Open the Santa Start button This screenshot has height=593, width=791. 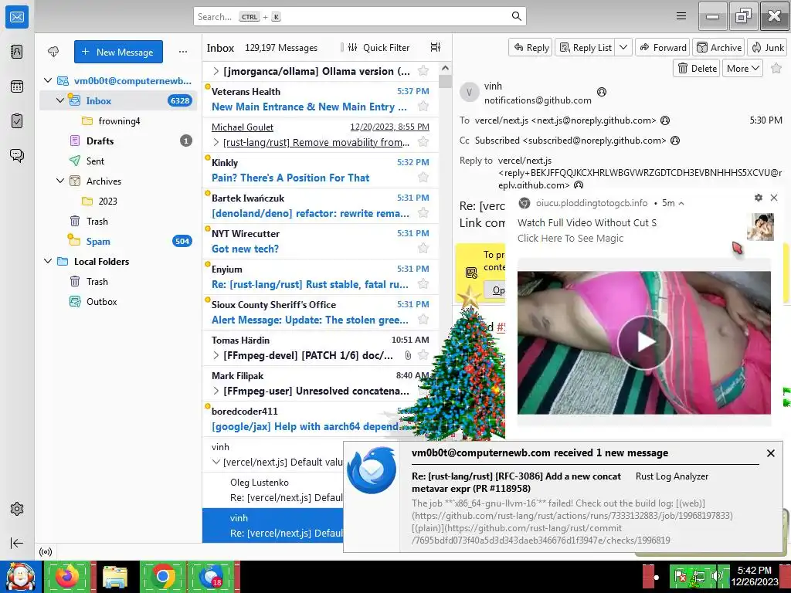pos(21,576)
